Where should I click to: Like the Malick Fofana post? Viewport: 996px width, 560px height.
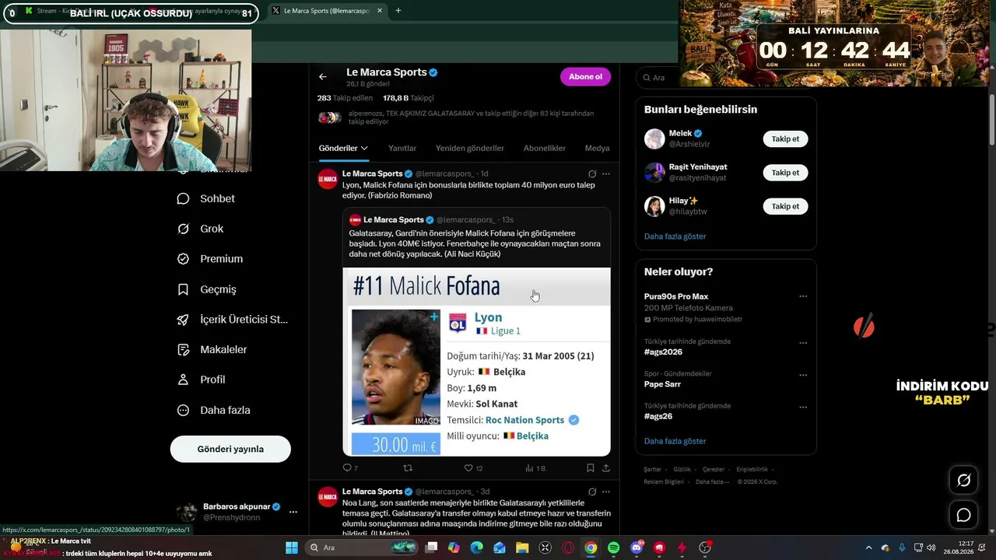(473, 468)
